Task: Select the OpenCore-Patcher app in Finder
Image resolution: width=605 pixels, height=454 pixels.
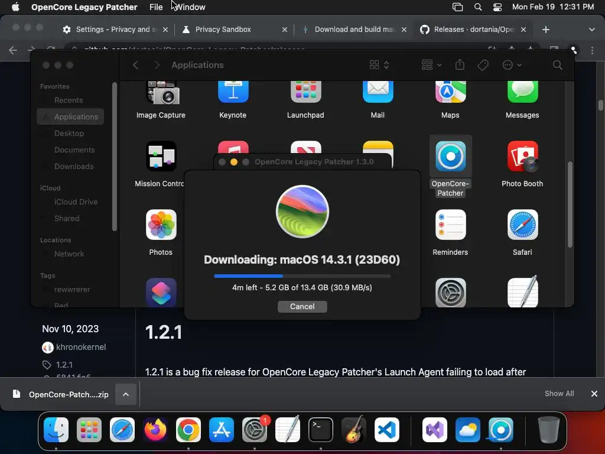Action: coord(450,156)
